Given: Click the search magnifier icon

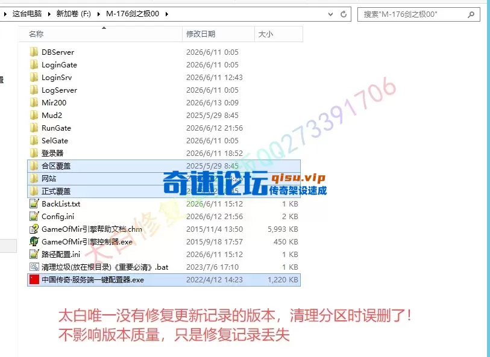Looking at the screenshot, I should (471, 14).
